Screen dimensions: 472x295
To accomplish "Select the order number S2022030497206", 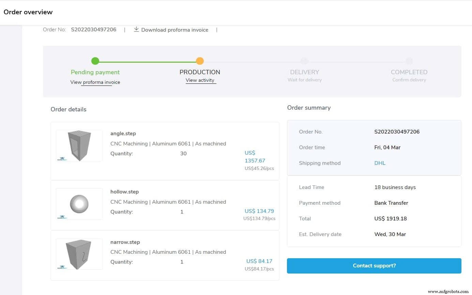I will pos(93,29).
